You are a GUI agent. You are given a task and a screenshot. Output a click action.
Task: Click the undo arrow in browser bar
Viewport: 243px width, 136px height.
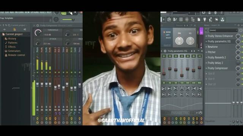[6, 25]
